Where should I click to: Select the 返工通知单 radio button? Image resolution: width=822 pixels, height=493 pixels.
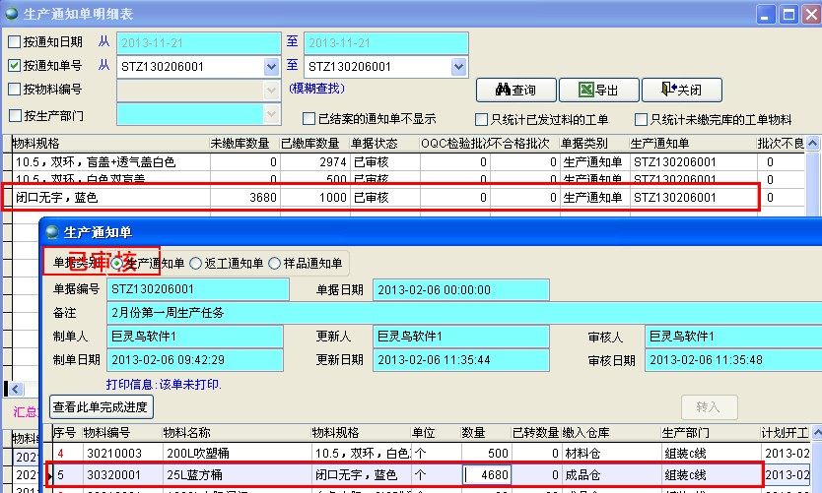pos(195,263)
